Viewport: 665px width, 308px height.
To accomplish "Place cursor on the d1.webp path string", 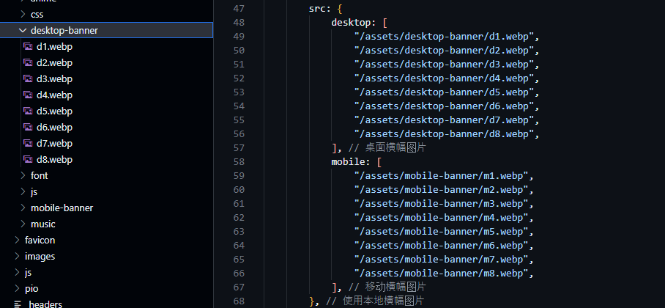I will click(x=446, y=36).
